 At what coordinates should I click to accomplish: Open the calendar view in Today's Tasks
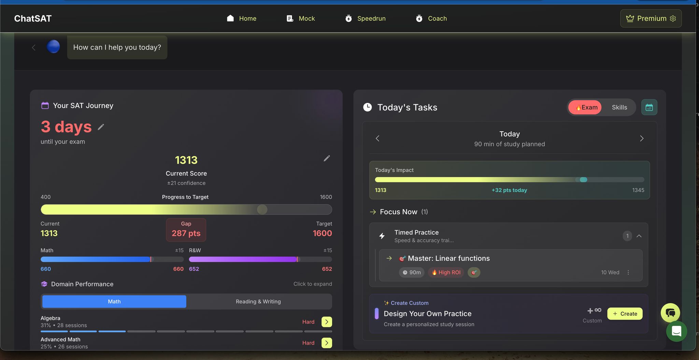(x=649, y=107)
